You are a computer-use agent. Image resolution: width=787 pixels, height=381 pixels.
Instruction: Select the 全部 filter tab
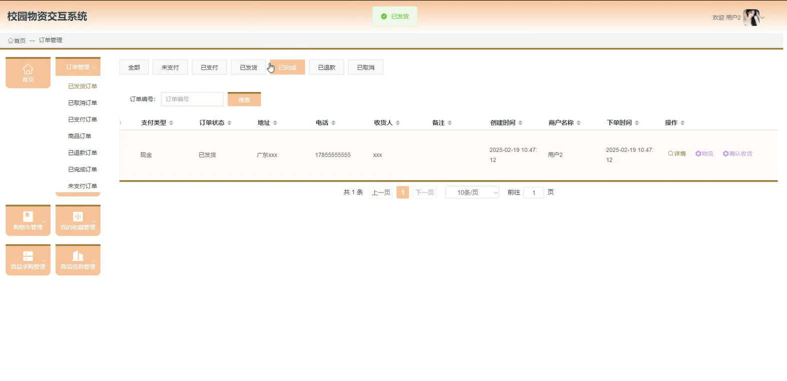click(x=134, y=67)
